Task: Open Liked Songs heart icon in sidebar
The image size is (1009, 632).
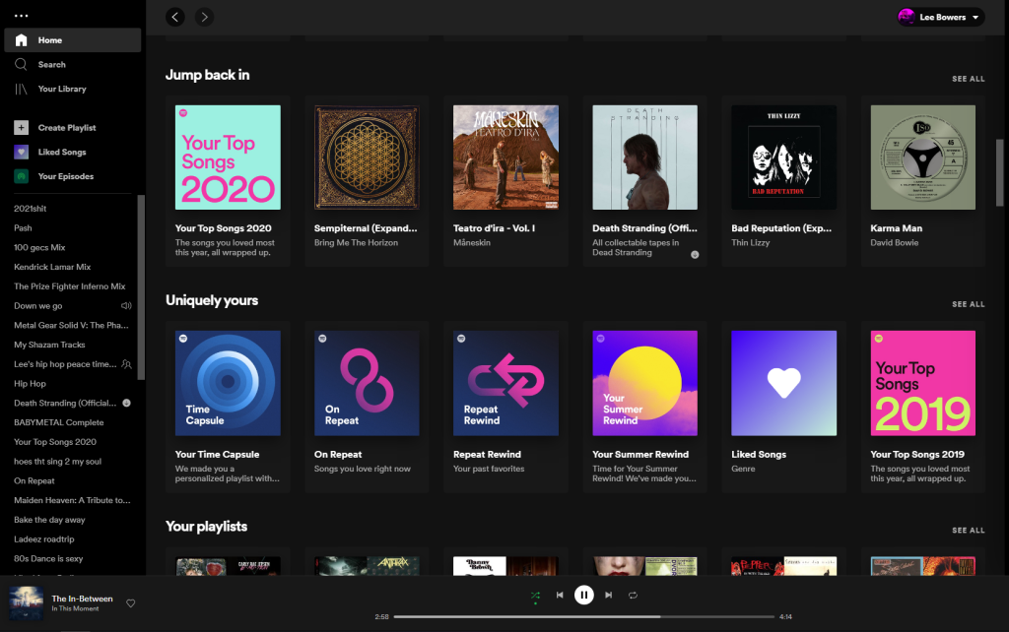Action: pos(21,153)
